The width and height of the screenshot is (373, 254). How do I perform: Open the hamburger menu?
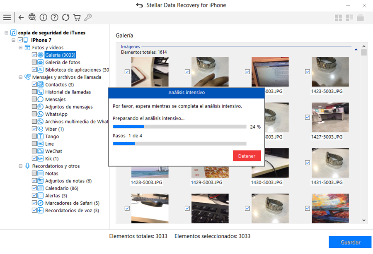7,17
